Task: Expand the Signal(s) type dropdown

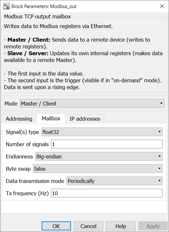Action: [x=102, y=132]
